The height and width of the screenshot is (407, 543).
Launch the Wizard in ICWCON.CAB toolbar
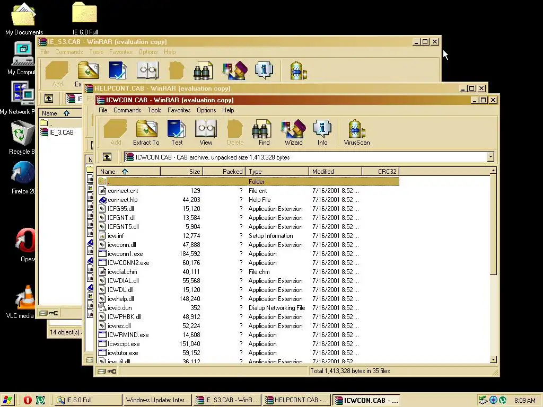pyautogui.click(x=293, y=132)
